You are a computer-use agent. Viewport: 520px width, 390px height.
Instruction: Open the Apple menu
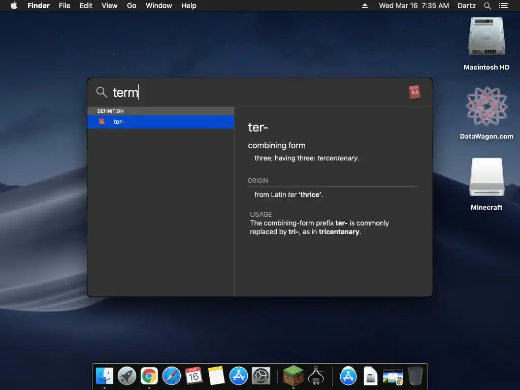14,5
